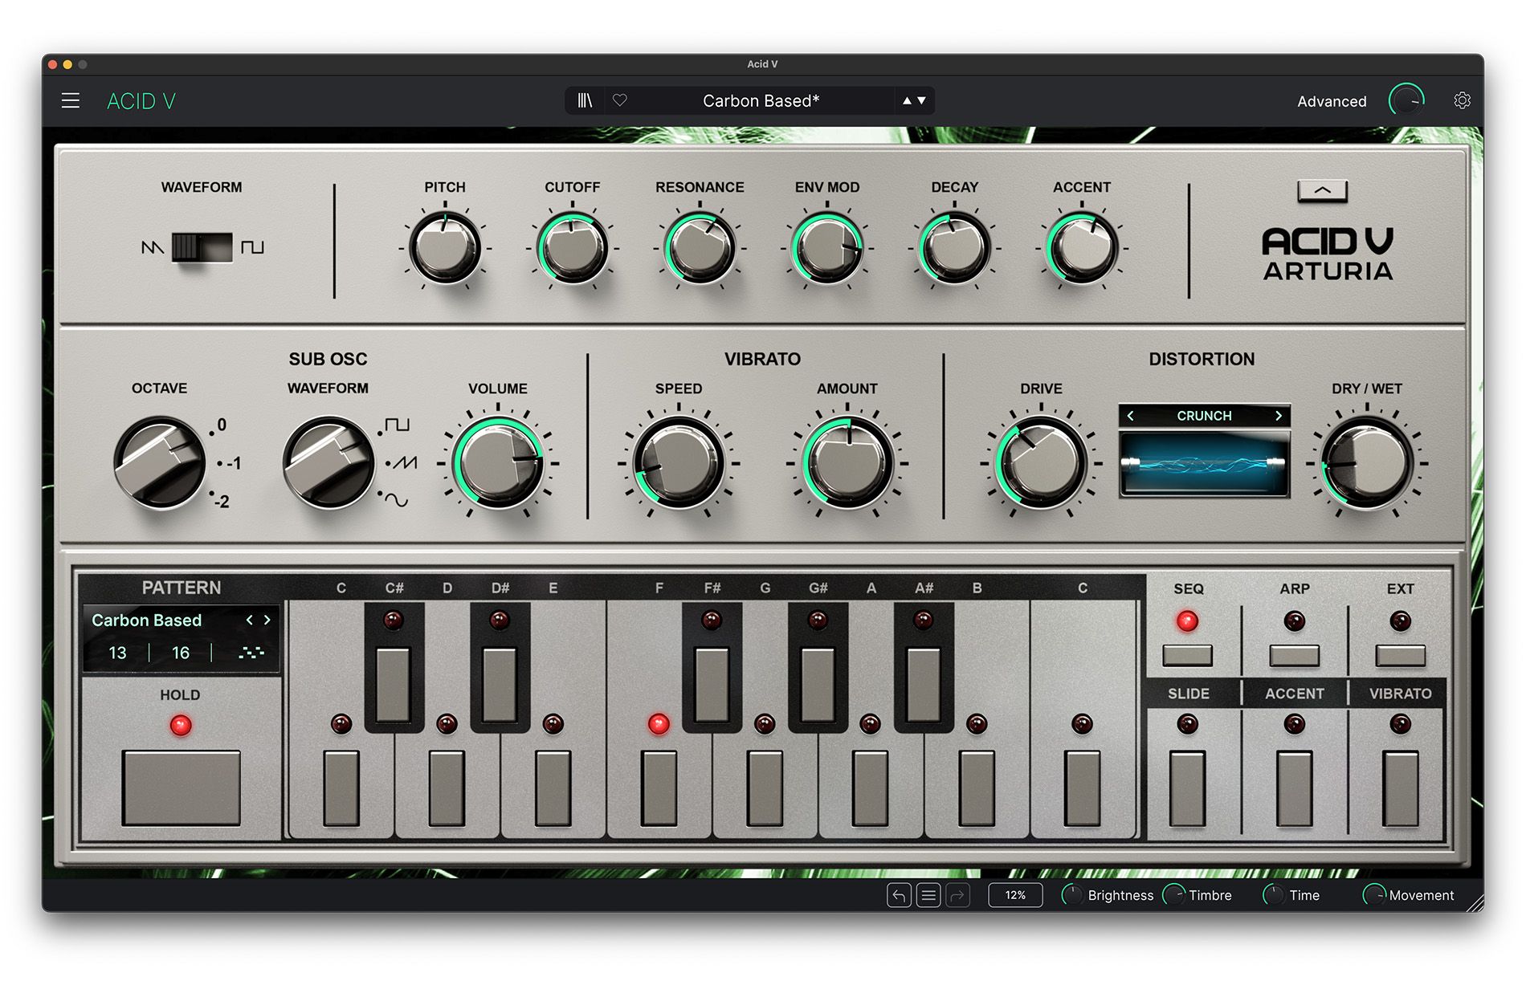Screen dimensions: 1526x993
Task: Click the Carbon Based preset name
Action: point(760,100)
